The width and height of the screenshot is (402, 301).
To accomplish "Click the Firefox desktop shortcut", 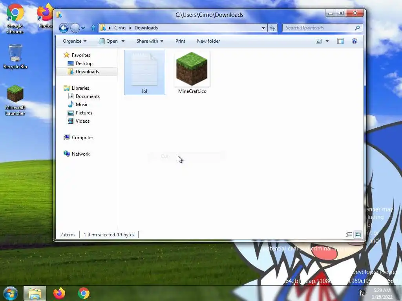I will [x=45, y=16].
